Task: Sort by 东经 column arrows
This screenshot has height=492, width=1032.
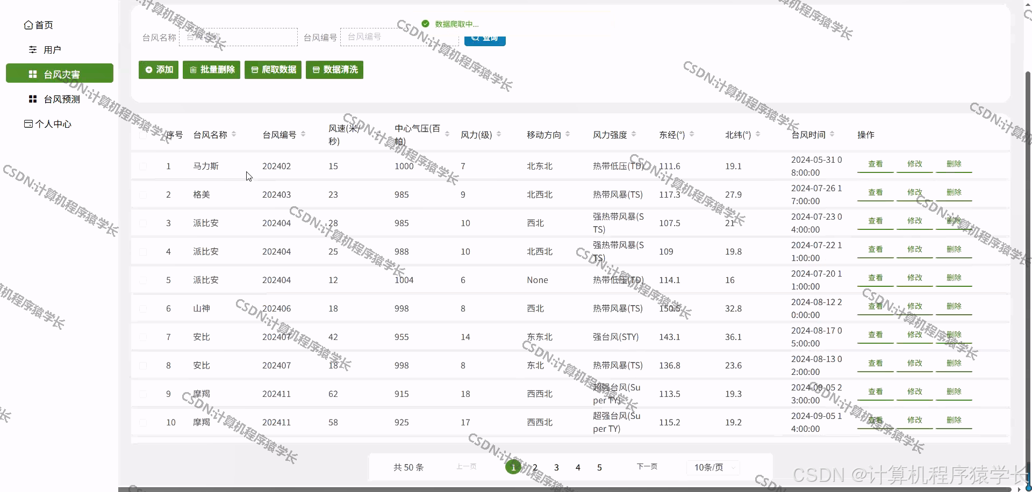Action: pos(692,134)
